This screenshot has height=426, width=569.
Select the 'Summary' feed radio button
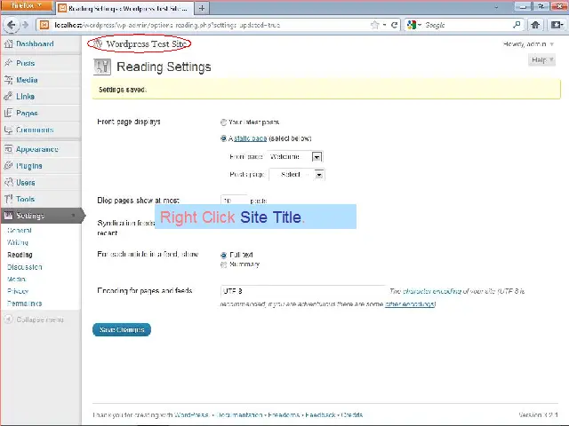pyautogui.click(x=223, y=264)
